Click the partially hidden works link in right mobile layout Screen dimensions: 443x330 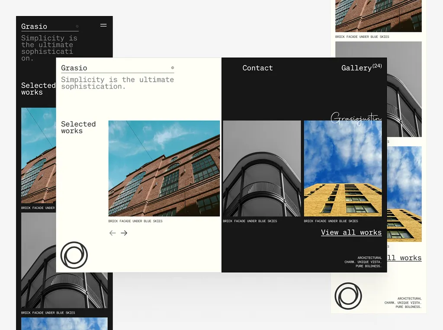point(404,258)
